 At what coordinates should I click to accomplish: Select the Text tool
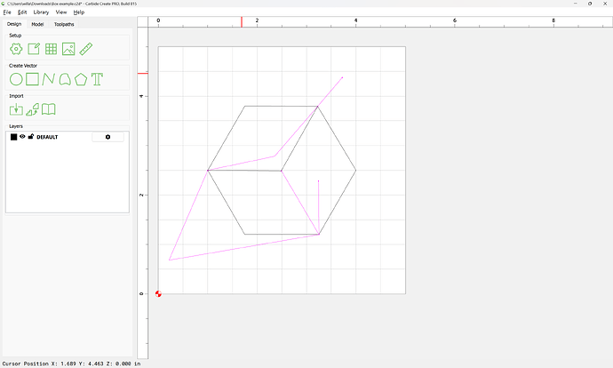click(x=97, y=79)
